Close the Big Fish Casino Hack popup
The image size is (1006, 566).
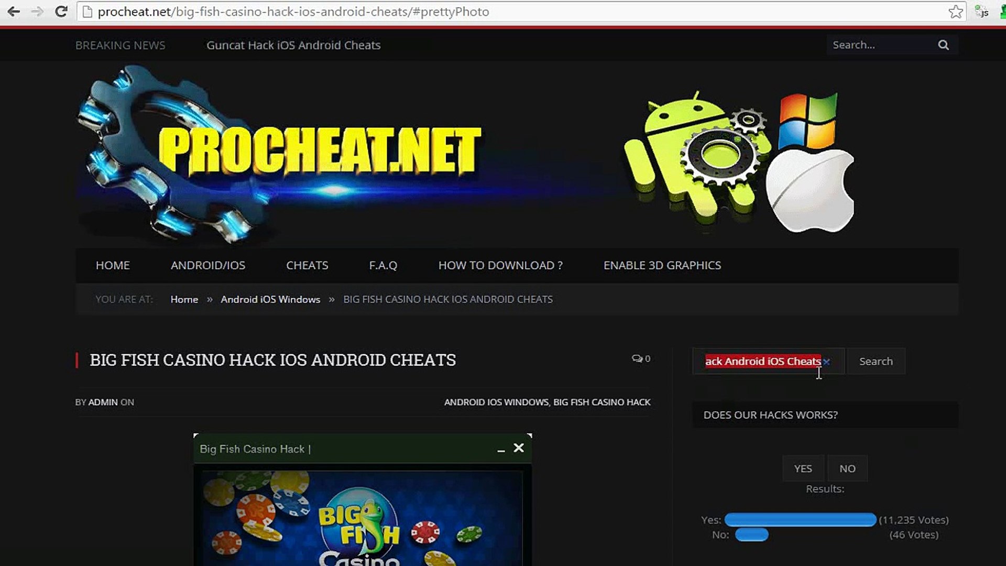pyautogui.click(x=519, y=448)
